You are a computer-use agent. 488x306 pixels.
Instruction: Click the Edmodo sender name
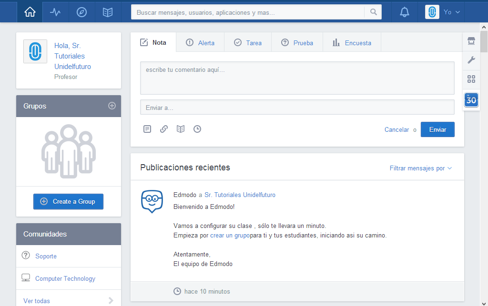pos(185,195)
